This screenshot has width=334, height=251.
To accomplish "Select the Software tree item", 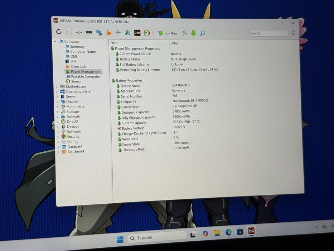I will tap(71, 132).
